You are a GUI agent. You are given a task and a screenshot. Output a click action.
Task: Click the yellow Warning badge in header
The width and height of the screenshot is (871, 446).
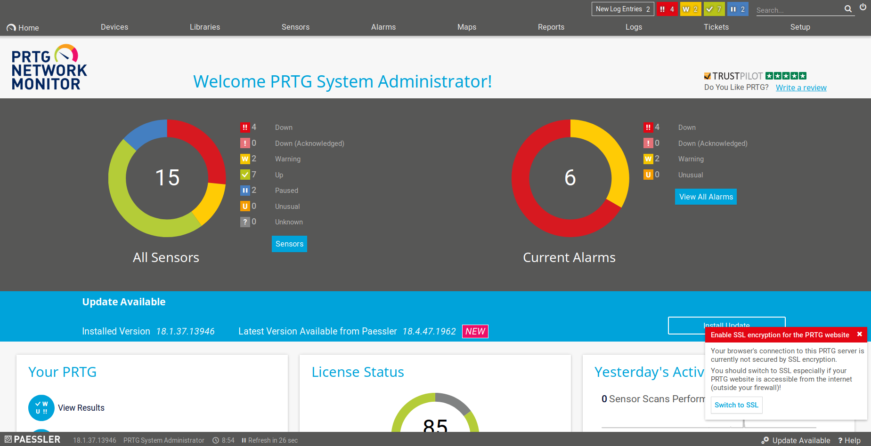pos(691,9)
